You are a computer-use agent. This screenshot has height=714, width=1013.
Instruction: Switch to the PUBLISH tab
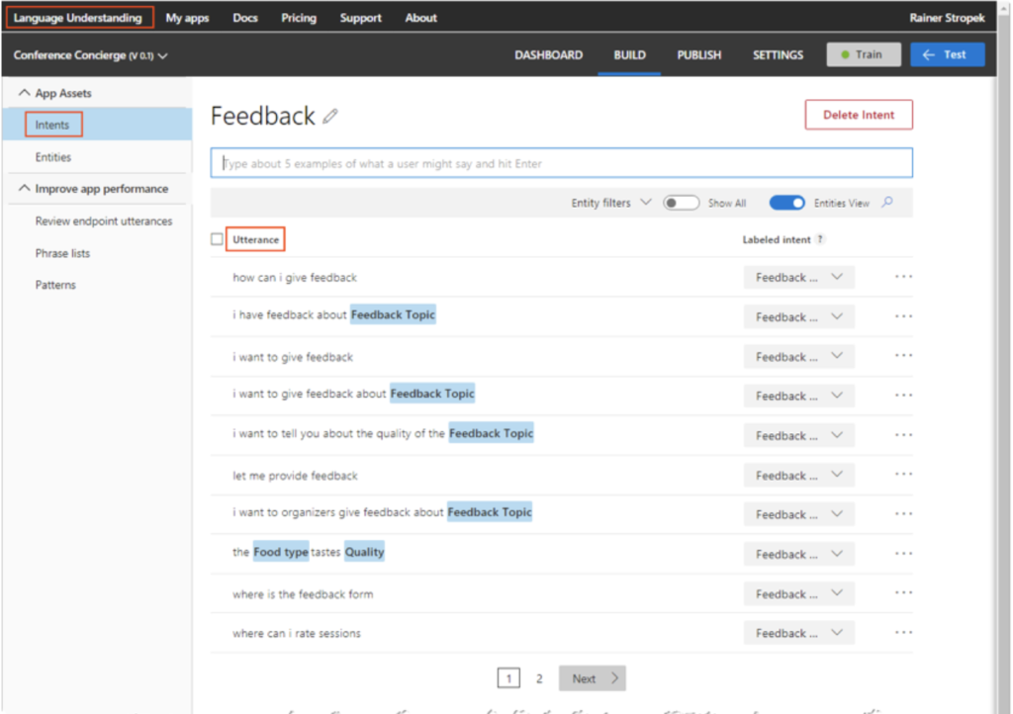698,55
